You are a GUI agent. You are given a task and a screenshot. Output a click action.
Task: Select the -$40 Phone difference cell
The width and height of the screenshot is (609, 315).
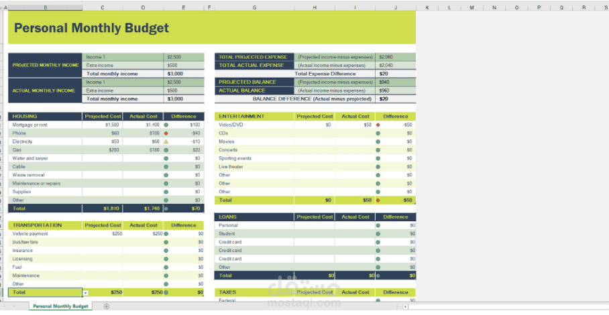tap(184, 133)
